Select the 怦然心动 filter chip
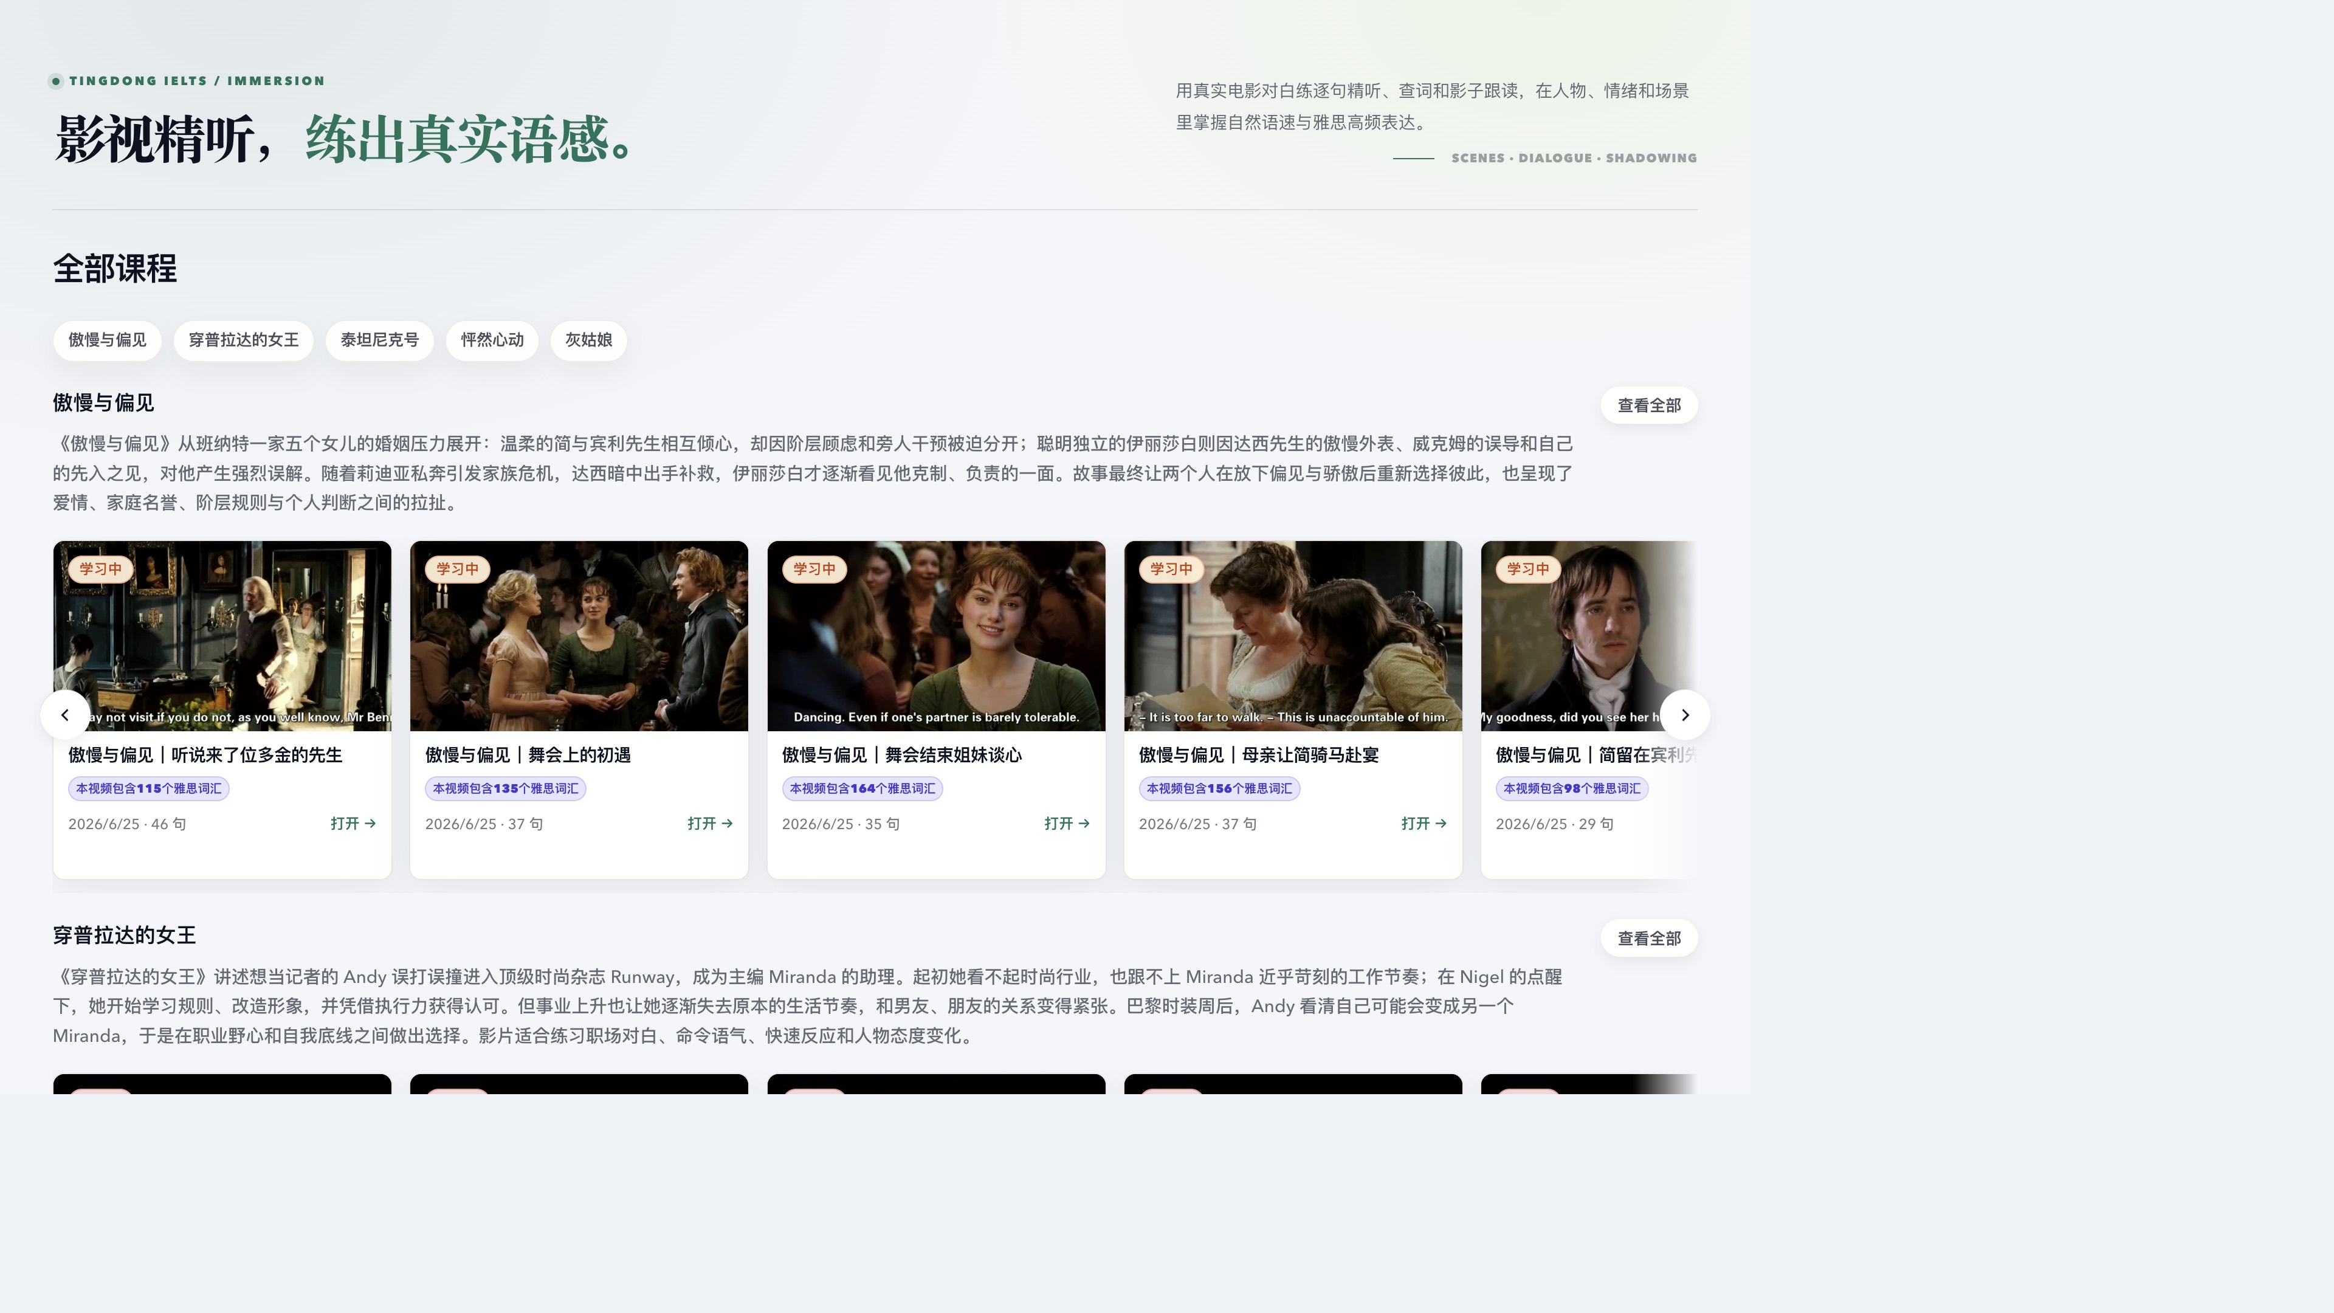Image resolution: width=2334 pixels, height=1313 pixels. coord(492,340)
